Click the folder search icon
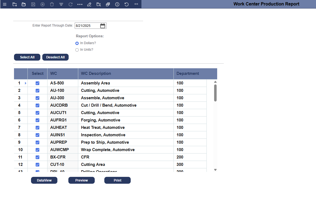The height and width of the screenshot is (204, 316). point(99,4)
